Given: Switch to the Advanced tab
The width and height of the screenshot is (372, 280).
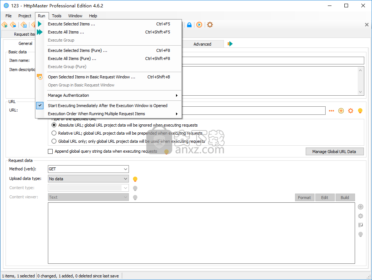Looking at the screenshot, I should (202, 44).
